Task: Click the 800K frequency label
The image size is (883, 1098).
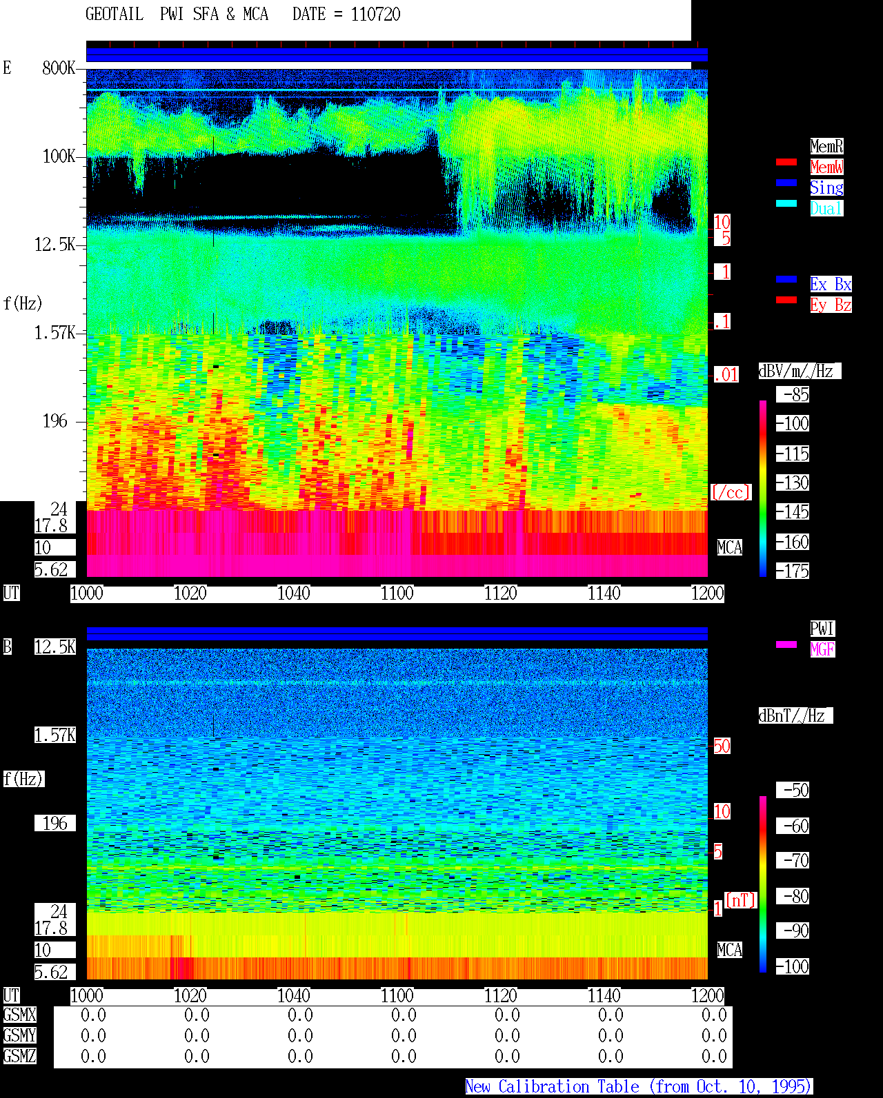Action: [59, 68]
